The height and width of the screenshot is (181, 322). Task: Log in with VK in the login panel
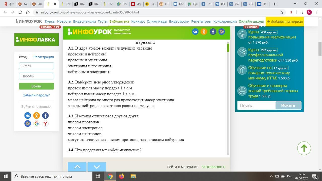[x=28, y=115]
